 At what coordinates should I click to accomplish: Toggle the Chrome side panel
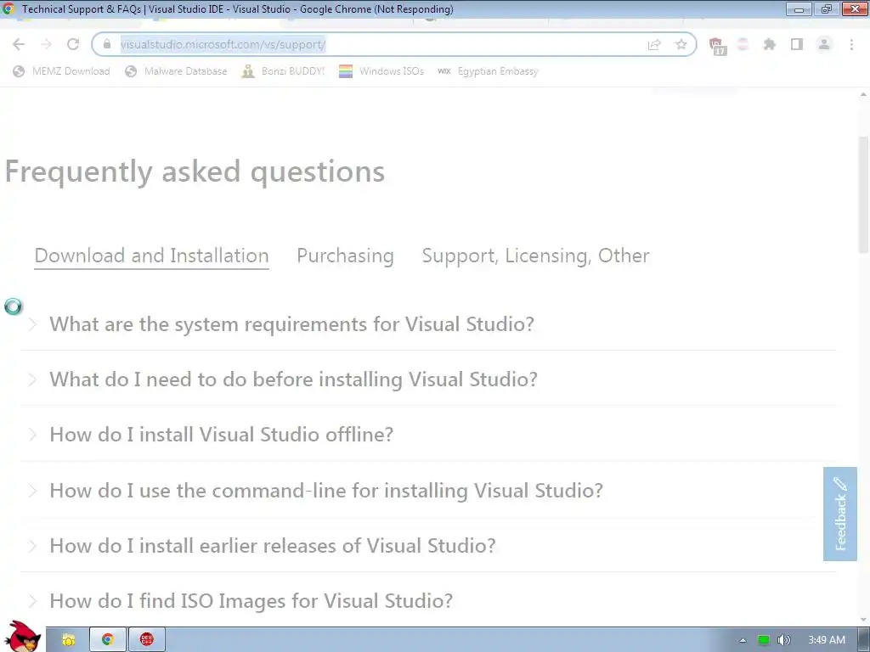point(797,44)
